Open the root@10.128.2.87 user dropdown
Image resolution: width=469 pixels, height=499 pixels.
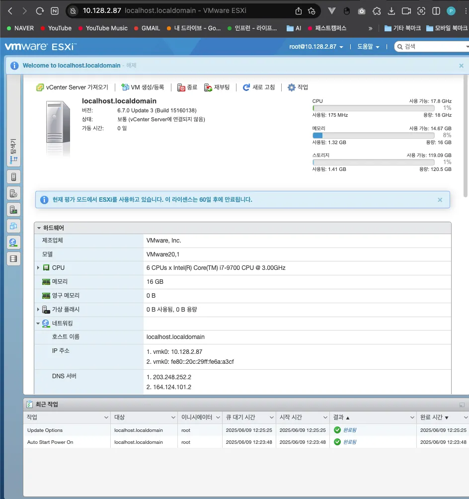click(316, 47)
